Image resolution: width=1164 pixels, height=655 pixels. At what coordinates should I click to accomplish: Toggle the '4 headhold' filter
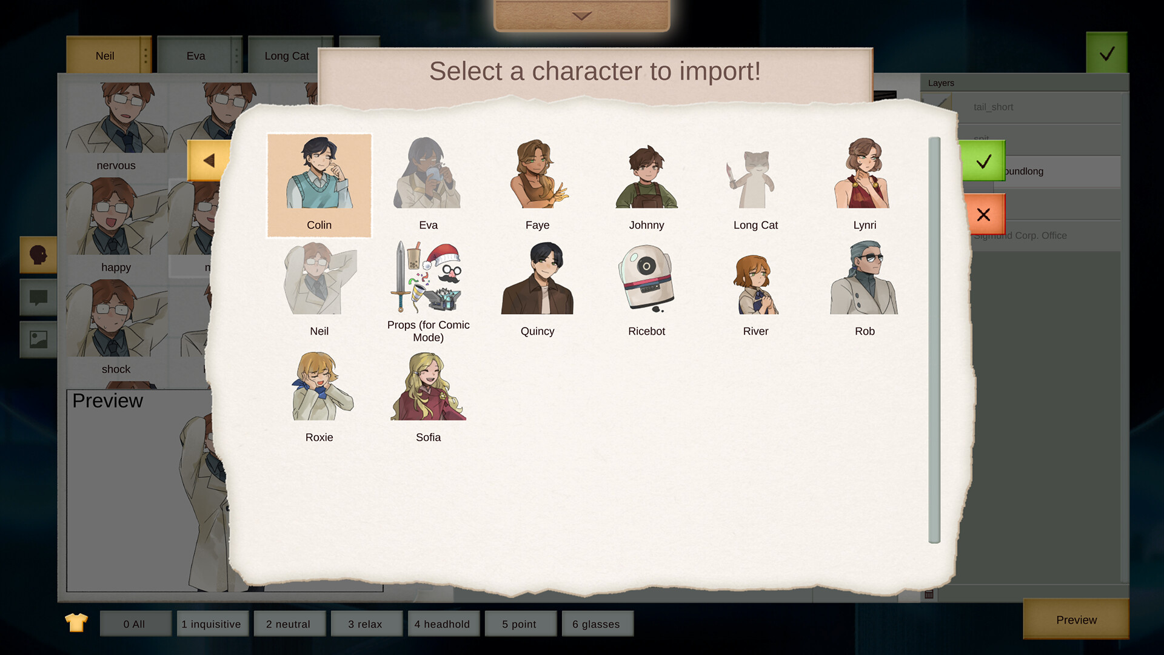443,623
